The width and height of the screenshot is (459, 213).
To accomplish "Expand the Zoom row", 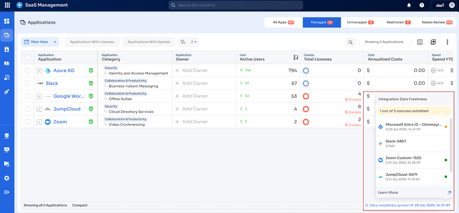I will tap(39, 122).
